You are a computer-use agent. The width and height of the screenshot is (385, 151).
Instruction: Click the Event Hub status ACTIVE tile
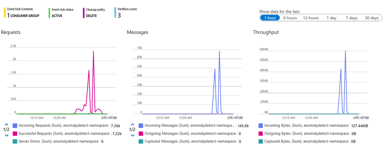click(x=61, y=13)
